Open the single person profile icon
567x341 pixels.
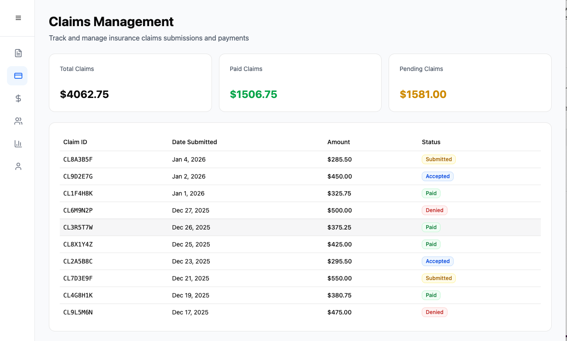18,166
